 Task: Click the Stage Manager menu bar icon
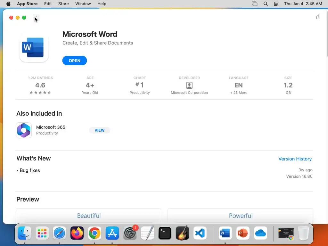pyautogui.click(x=254, y=4)
